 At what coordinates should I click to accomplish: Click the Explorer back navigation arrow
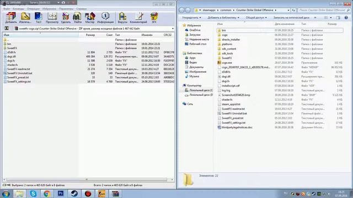pyautogui.click(x=181, y=10)
